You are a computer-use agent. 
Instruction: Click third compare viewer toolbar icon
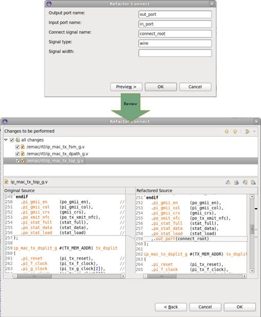(x=245, y=183)
